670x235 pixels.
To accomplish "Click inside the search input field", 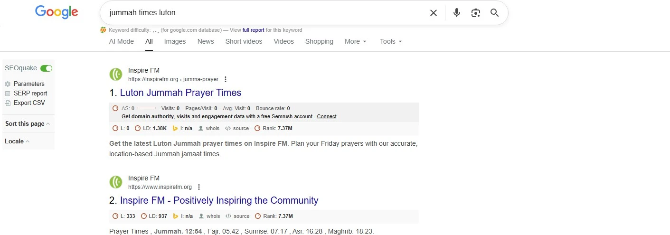I will (266, 13).
